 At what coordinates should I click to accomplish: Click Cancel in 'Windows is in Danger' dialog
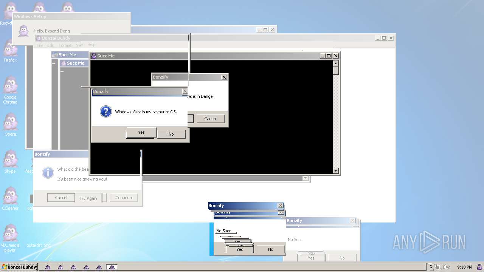pos(211,119)
